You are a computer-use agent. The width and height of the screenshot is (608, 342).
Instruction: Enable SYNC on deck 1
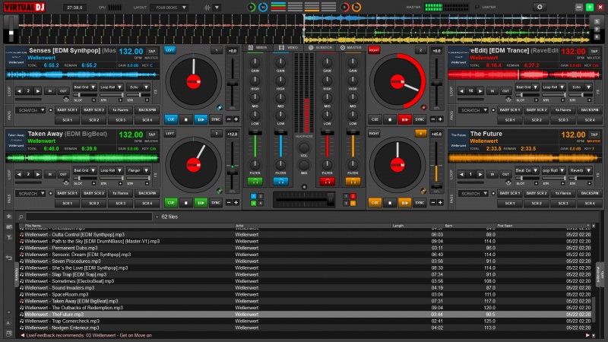coord(216,119)
